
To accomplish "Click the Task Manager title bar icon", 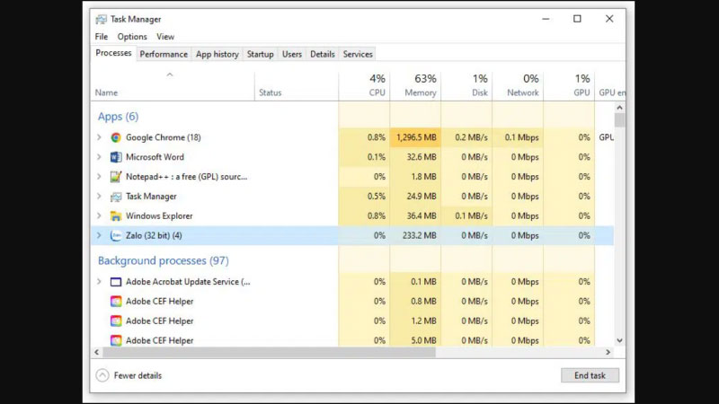I will pos(101,19).
